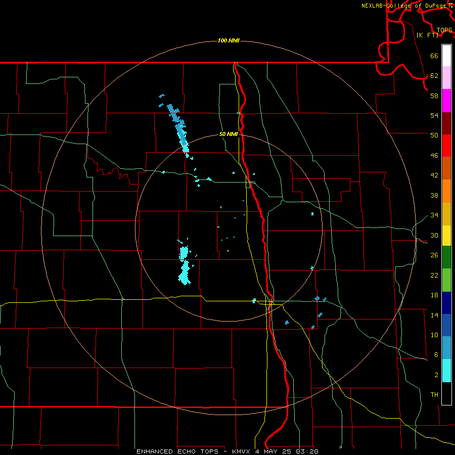Click the light pink legend swatch

[x=446, y=78]
